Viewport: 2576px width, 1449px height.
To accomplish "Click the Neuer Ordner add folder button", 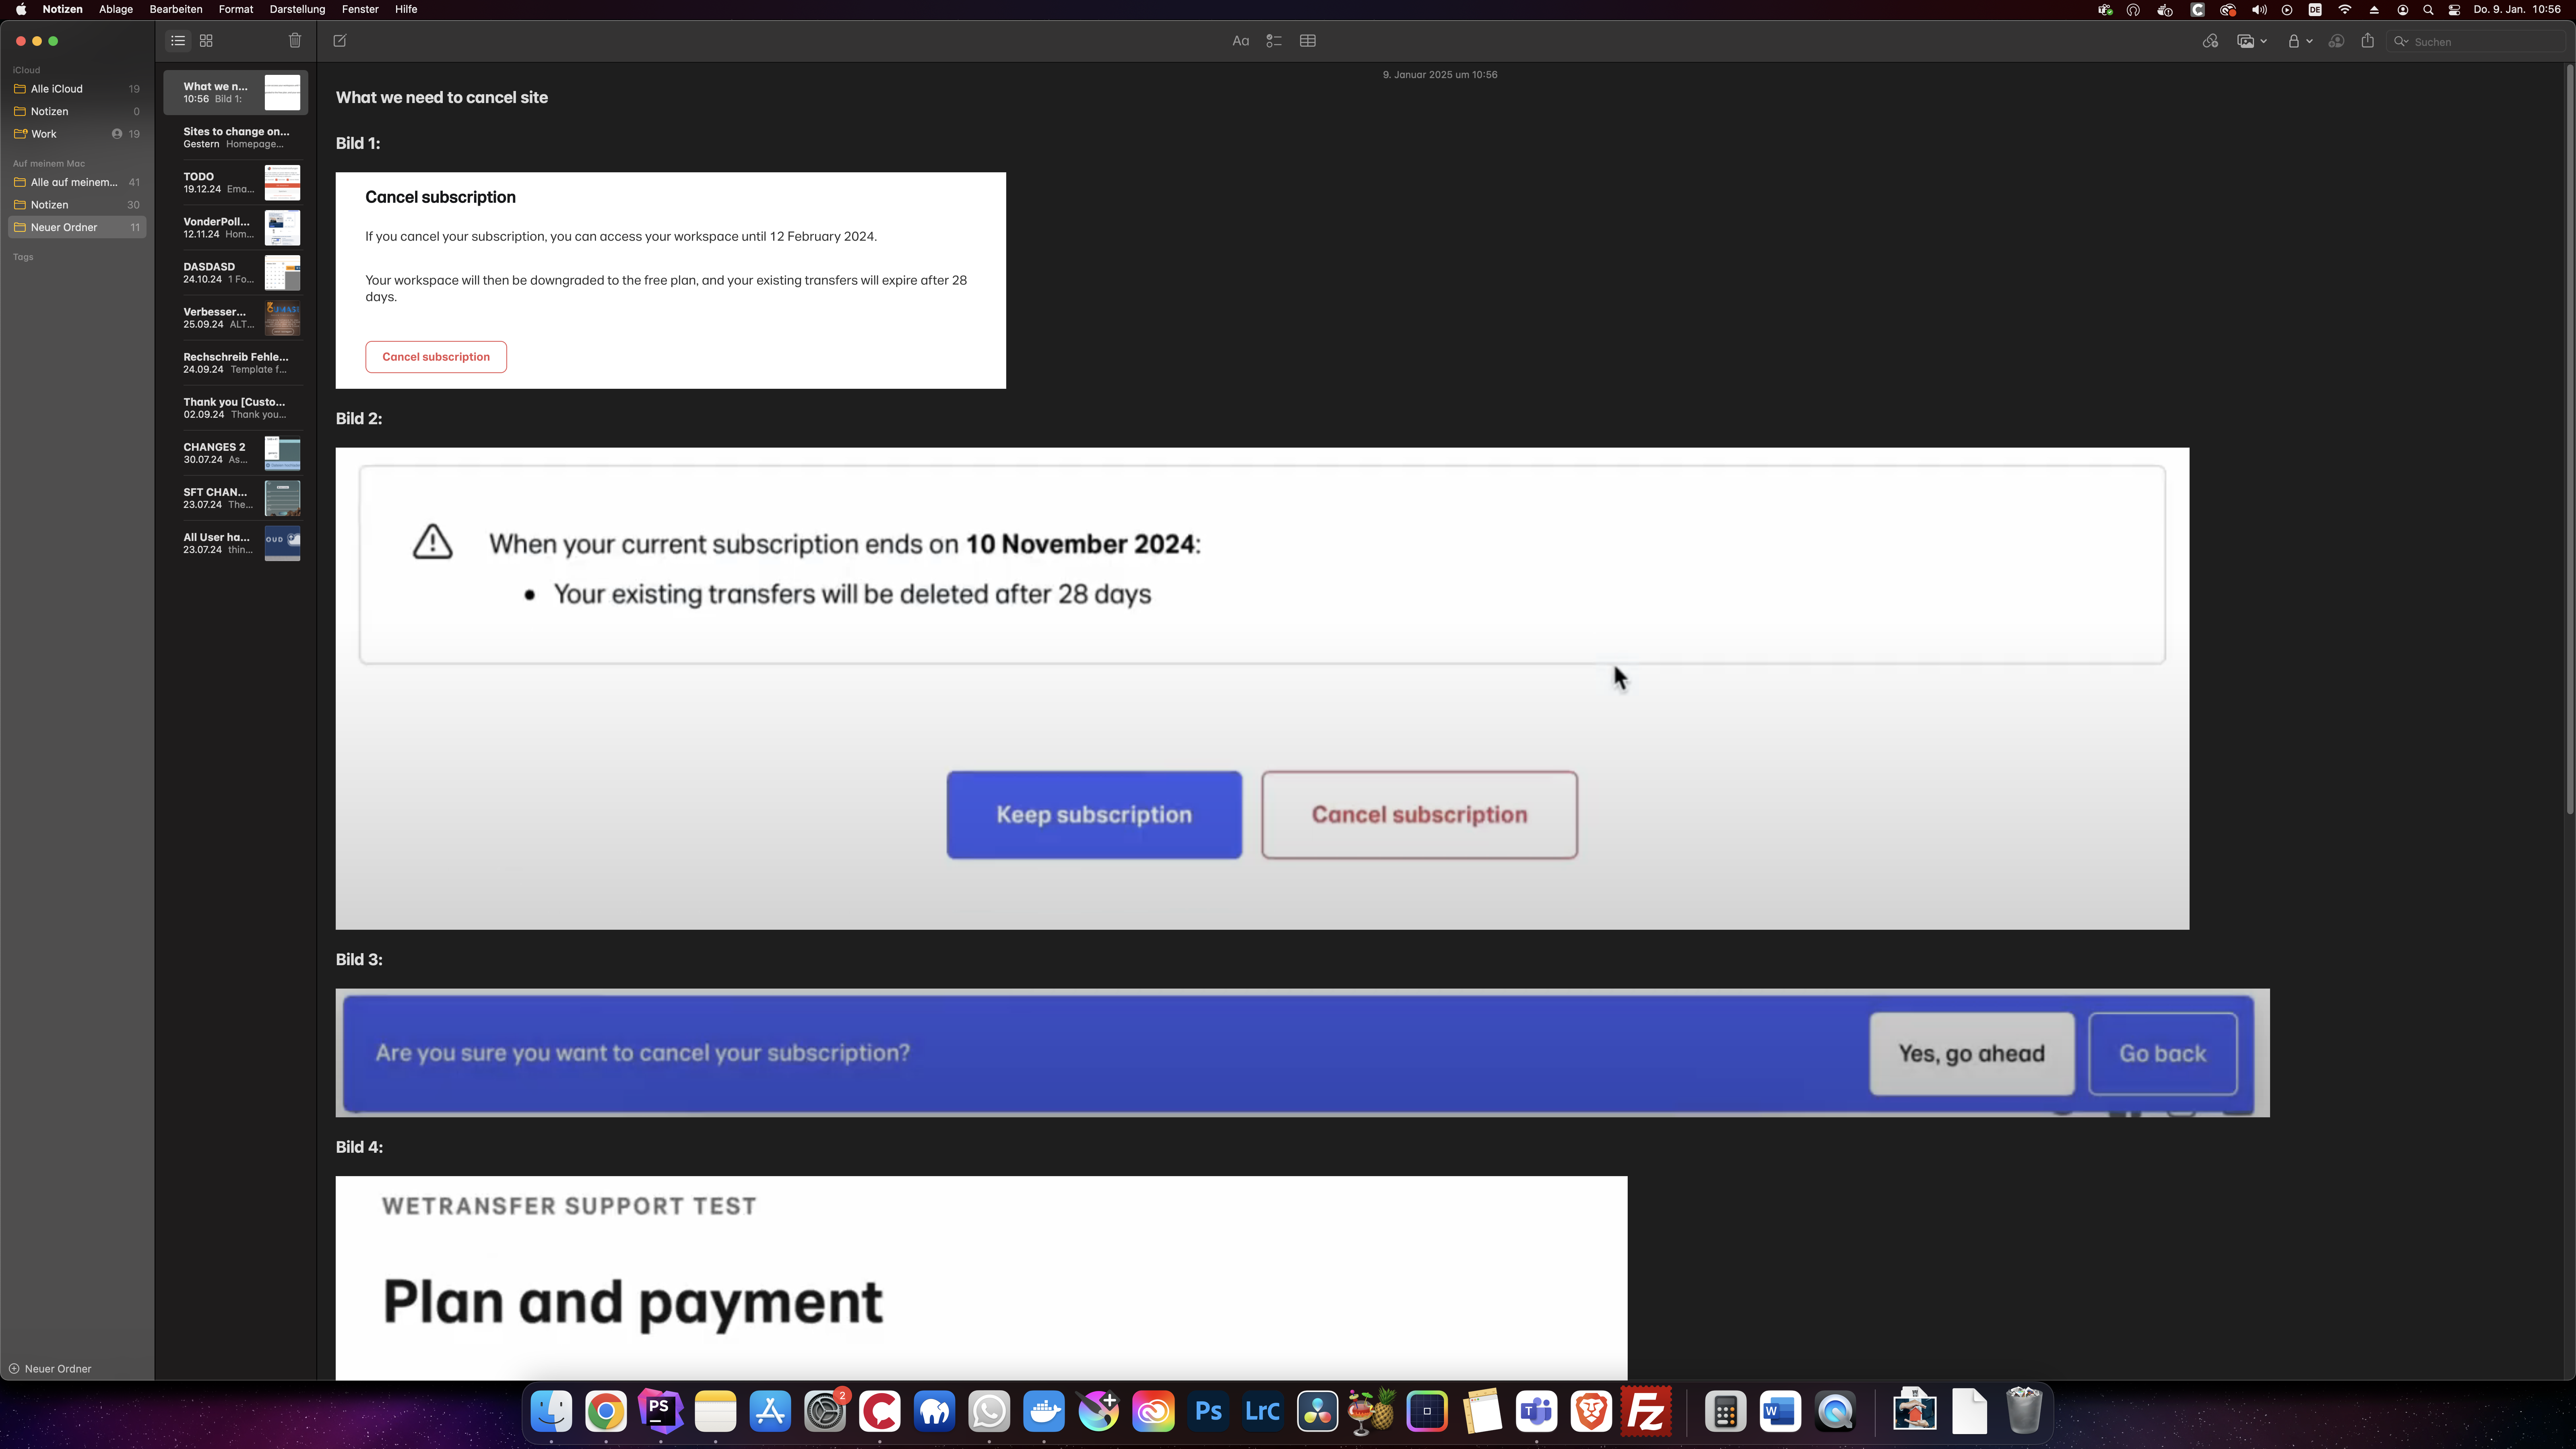I will click(x=50, y=1368).
